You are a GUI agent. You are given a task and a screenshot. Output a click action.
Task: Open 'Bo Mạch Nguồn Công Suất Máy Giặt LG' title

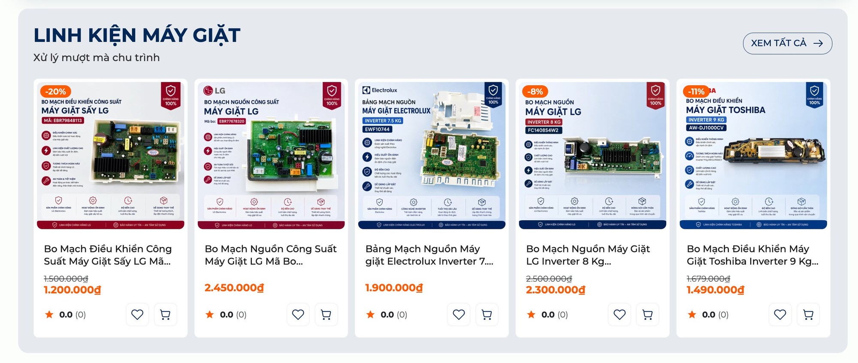click(271, 255)
